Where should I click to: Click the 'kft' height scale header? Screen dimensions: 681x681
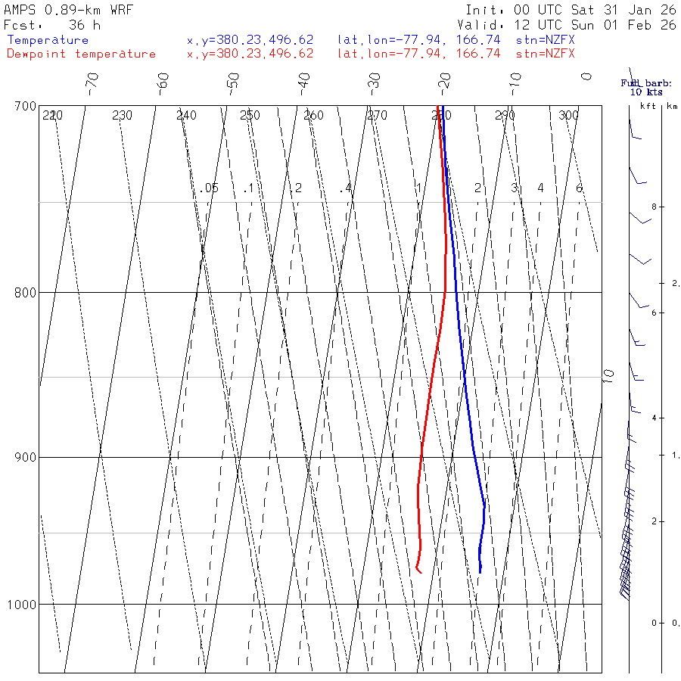point(648,106)
